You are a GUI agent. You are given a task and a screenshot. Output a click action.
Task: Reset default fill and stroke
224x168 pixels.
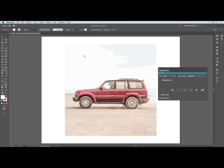tap(2, 100)
